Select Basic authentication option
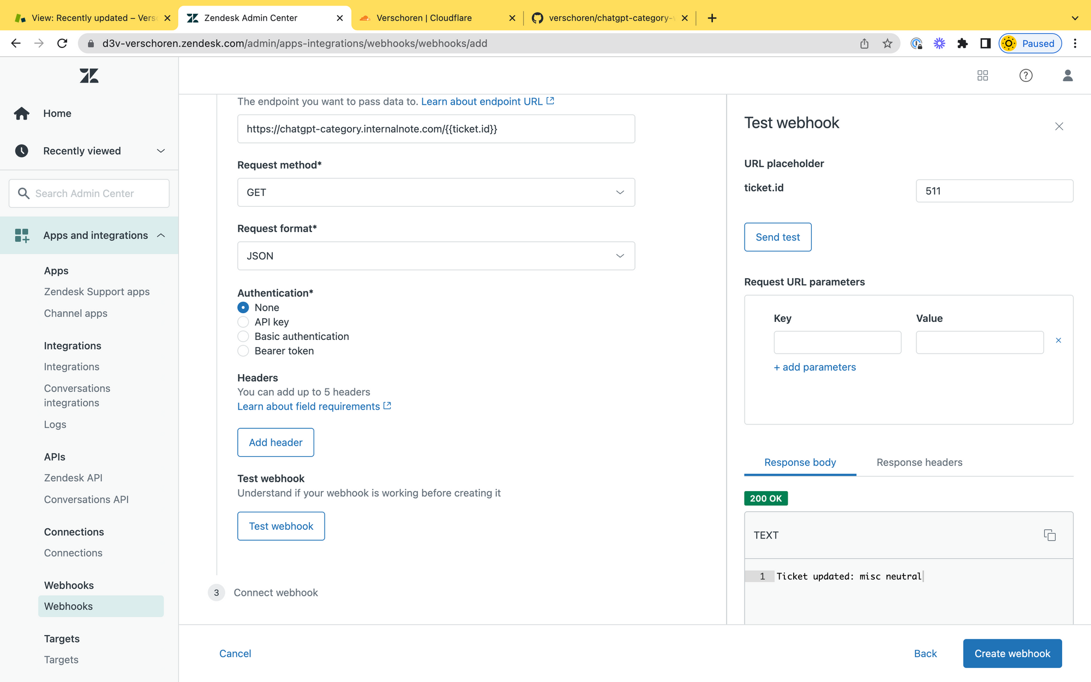 (243, 337)
